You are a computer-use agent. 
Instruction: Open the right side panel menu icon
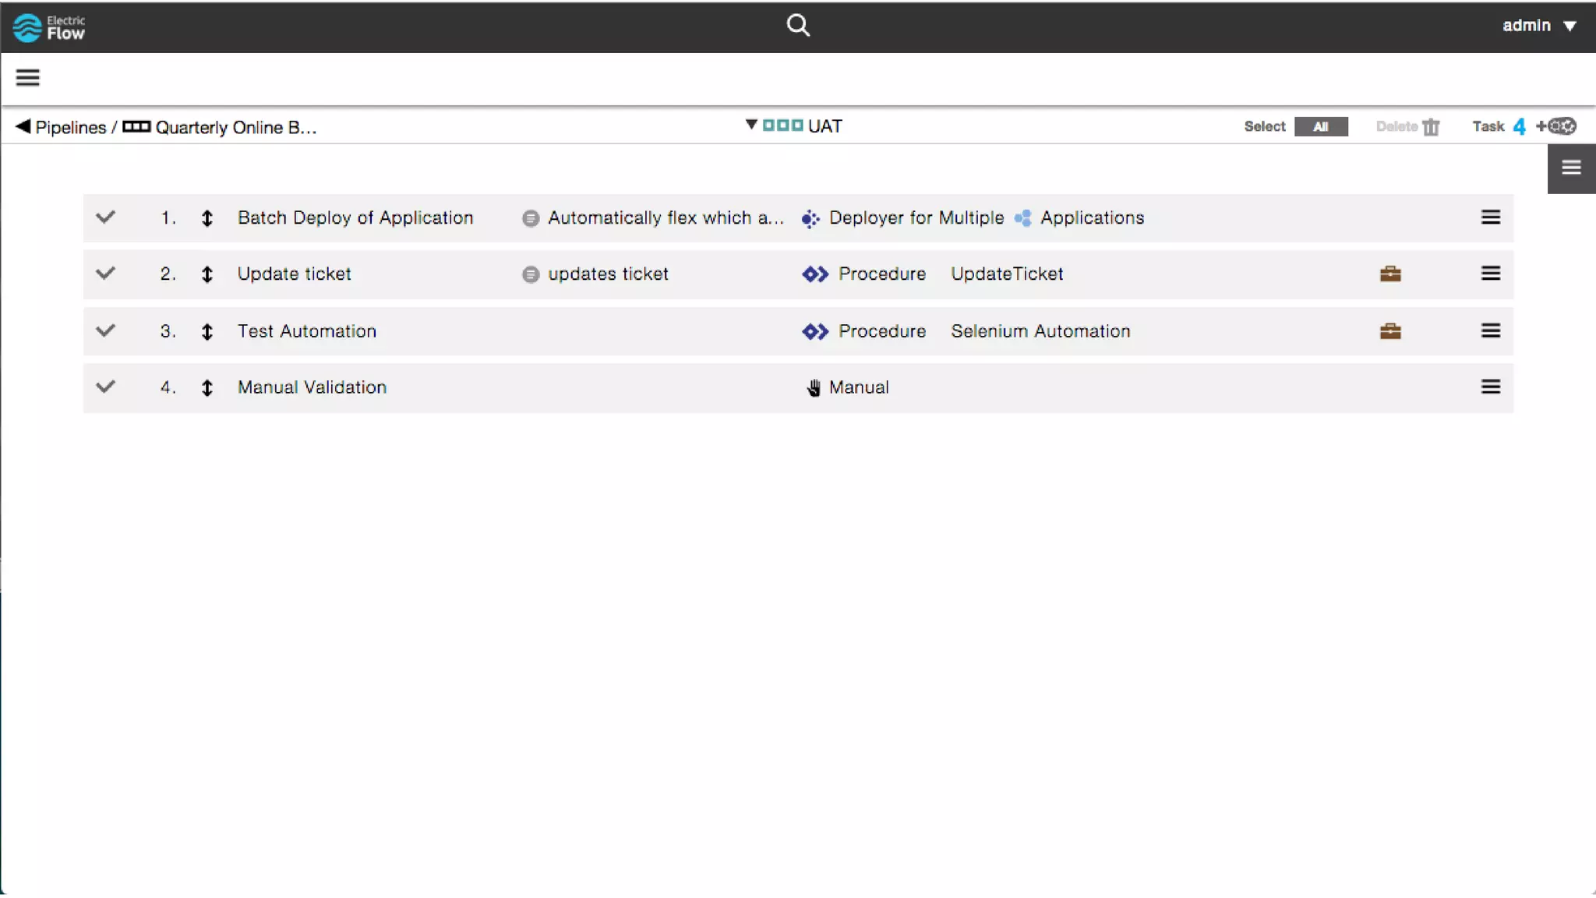coord(1570,168)
